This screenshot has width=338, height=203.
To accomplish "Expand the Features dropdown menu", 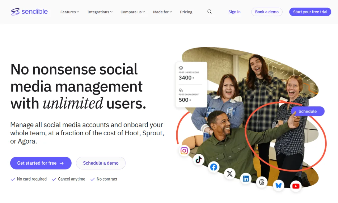I will [70, 12].
